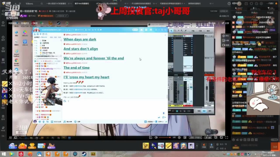The width and height of the screenshot is (280, 157).
Task: Toggle the speaker icon in YY bottom bar
Action: (x=40, y=122)
